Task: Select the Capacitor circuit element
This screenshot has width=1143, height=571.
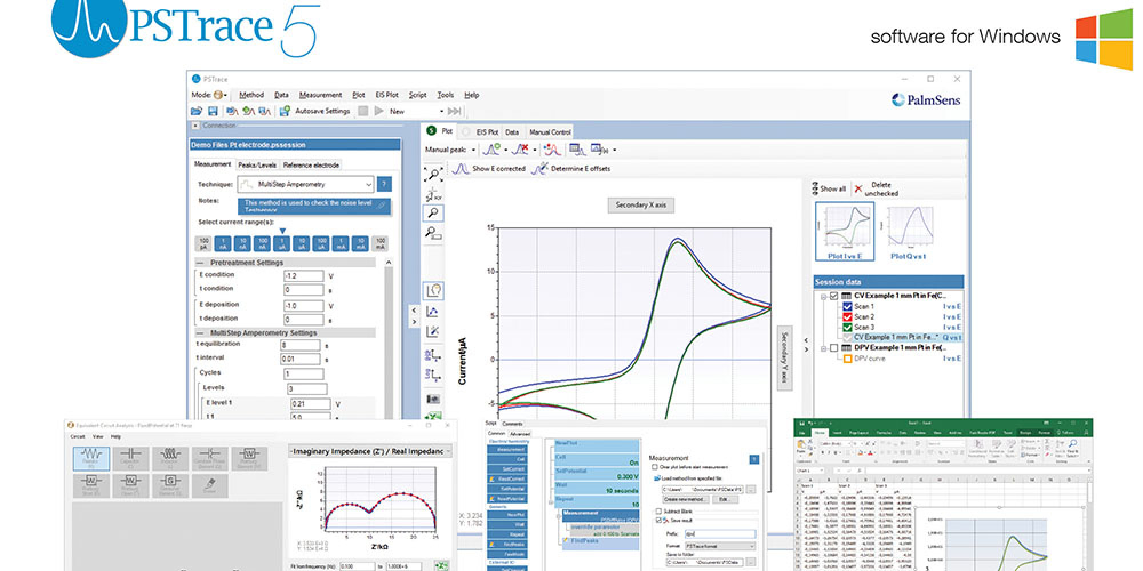Action: point(130,459)
